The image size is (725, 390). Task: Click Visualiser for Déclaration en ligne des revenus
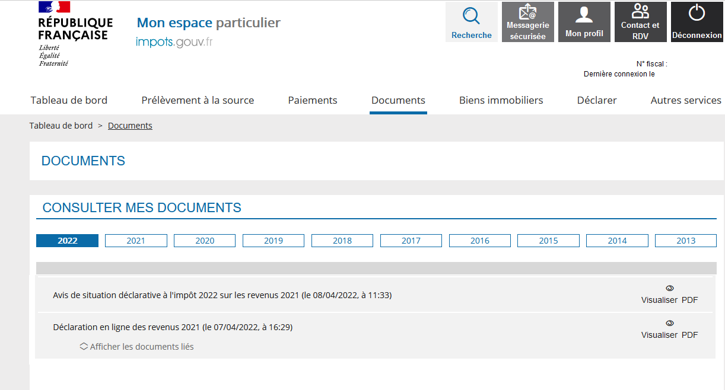coord(659,335)
